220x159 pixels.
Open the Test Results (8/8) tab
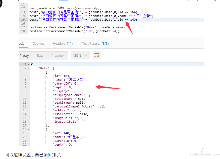[x=96, y=44]
